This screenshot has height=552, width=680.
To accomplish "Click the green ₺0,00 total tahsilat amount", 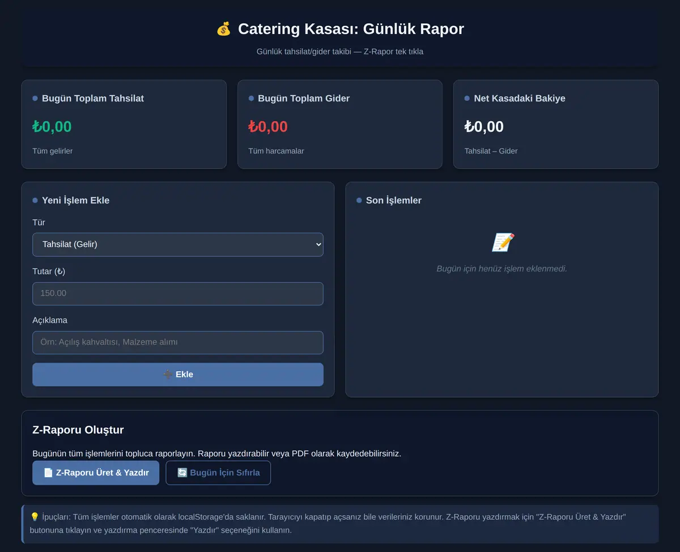I will [52, 126].
